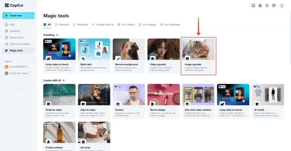
Task: Open the One-click video creation card
Action: click(x=199, y=101)
